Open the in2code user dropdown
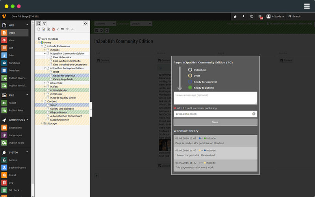 tap(275, 17)
